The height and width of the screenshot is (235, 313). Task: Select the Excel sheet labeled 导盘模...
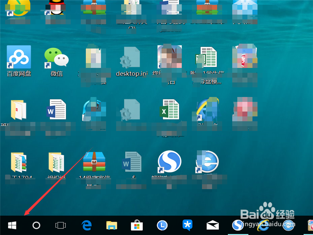pyautogui.click(x=208, y=65)
